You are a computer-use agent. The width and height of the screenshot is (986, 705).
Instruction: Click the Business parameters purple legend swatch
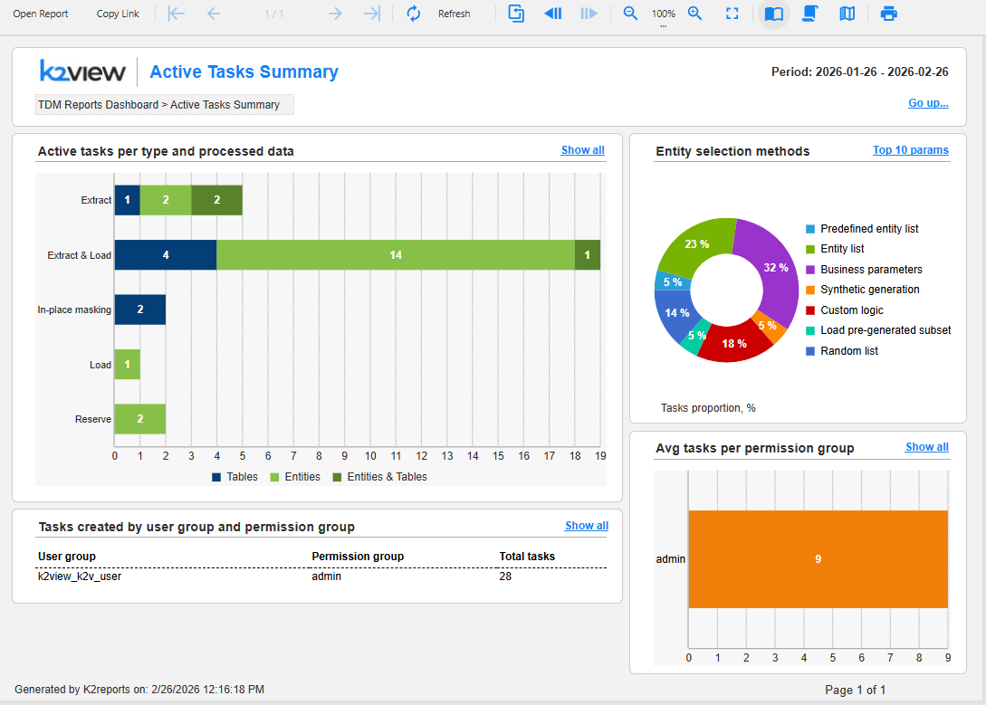coord(810,270)
